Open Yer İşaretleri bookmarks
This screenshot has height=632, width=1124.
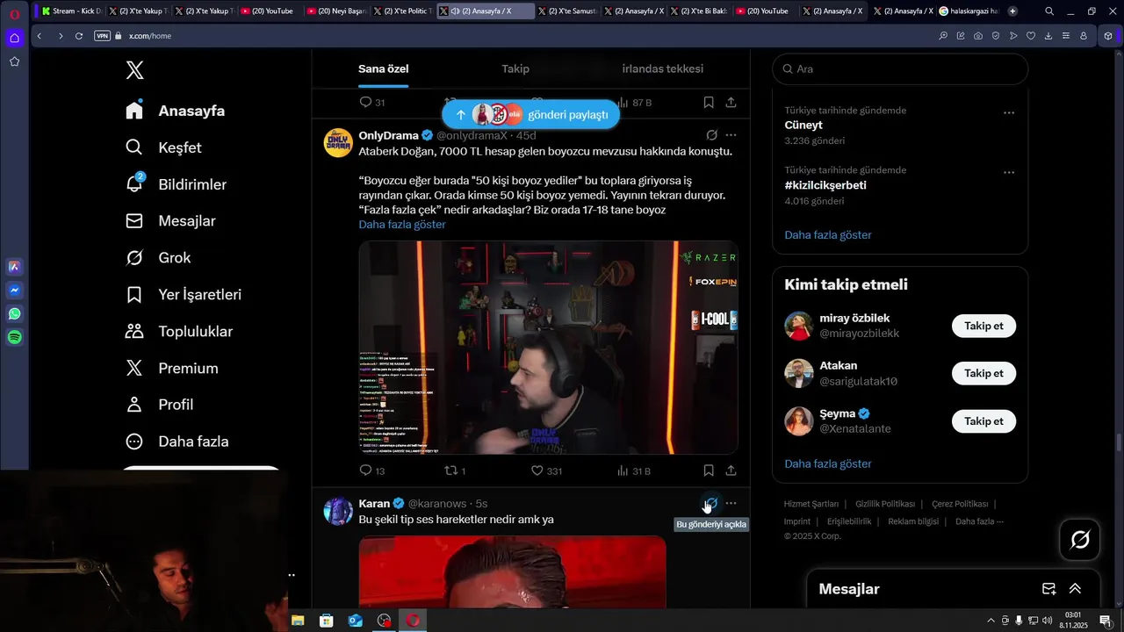coord(183,295)
